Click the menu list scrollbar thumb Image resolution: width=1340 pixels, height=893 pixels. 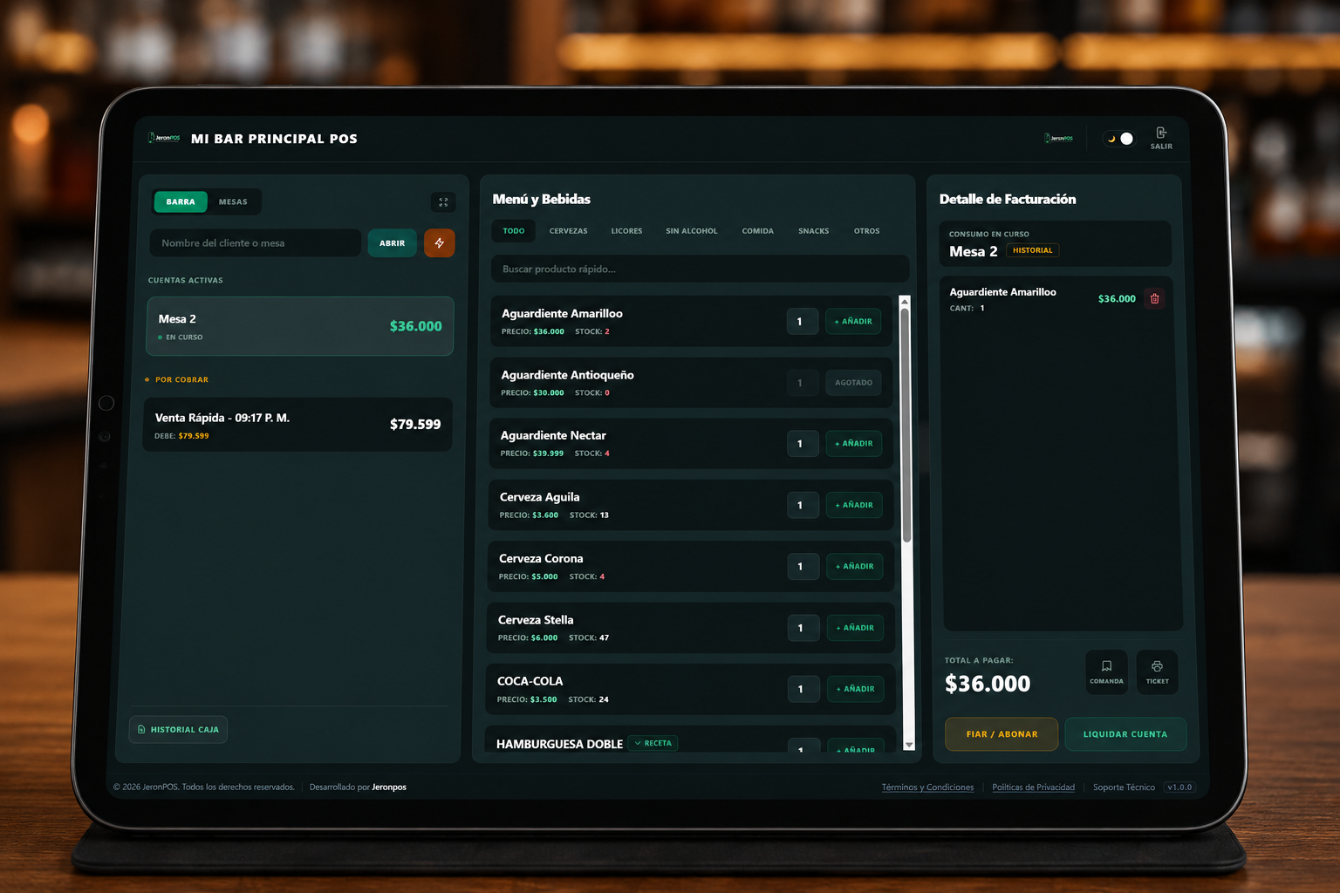pyautogui.click(x=906, y=426)
